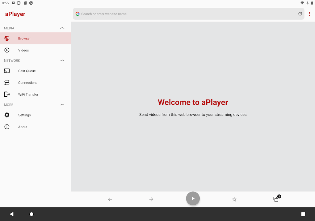Click the Videos play-circle icon
This screenshot has width=315, height=221.
coord(7,50)
